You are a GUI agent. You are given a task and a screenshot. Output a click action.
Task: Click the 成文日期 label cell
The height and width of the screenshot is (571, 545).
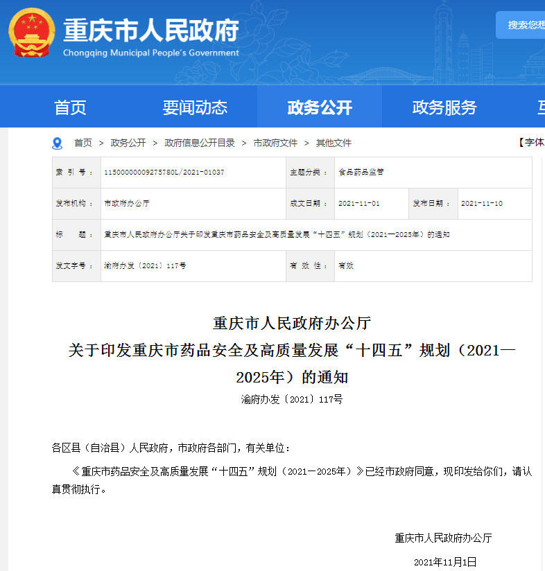click(311, 204)
